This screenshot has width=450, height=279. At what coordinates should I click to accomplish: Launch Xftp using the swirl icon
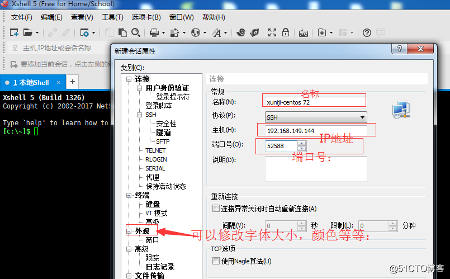point(241,33)
